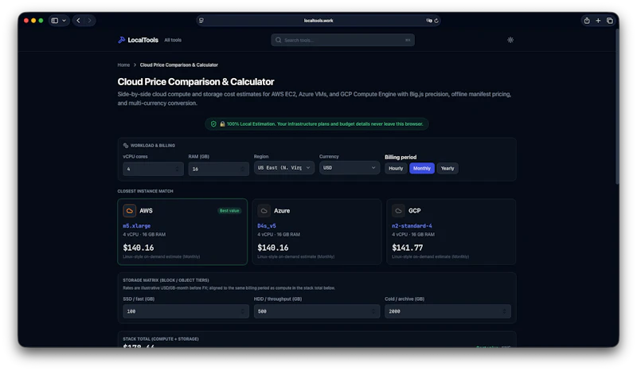This screenshot has height=371, width=637.
Task: Click the lock icon in privacy banner
Action: coord(222,124)
